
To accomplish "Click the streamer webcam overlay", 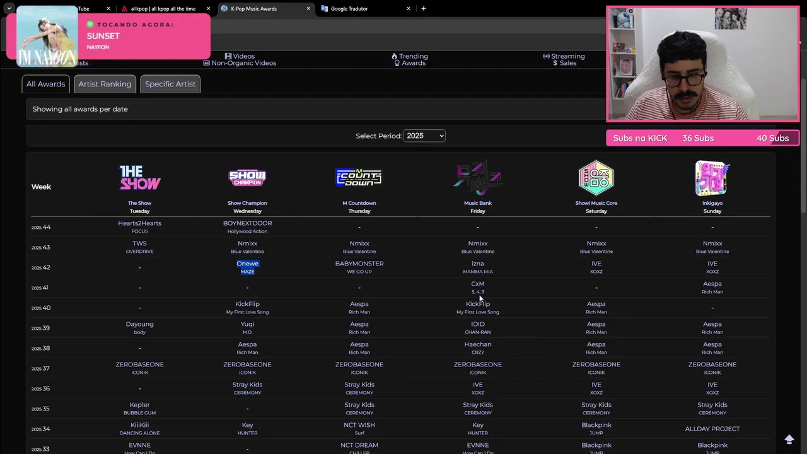I will (702, 64).
